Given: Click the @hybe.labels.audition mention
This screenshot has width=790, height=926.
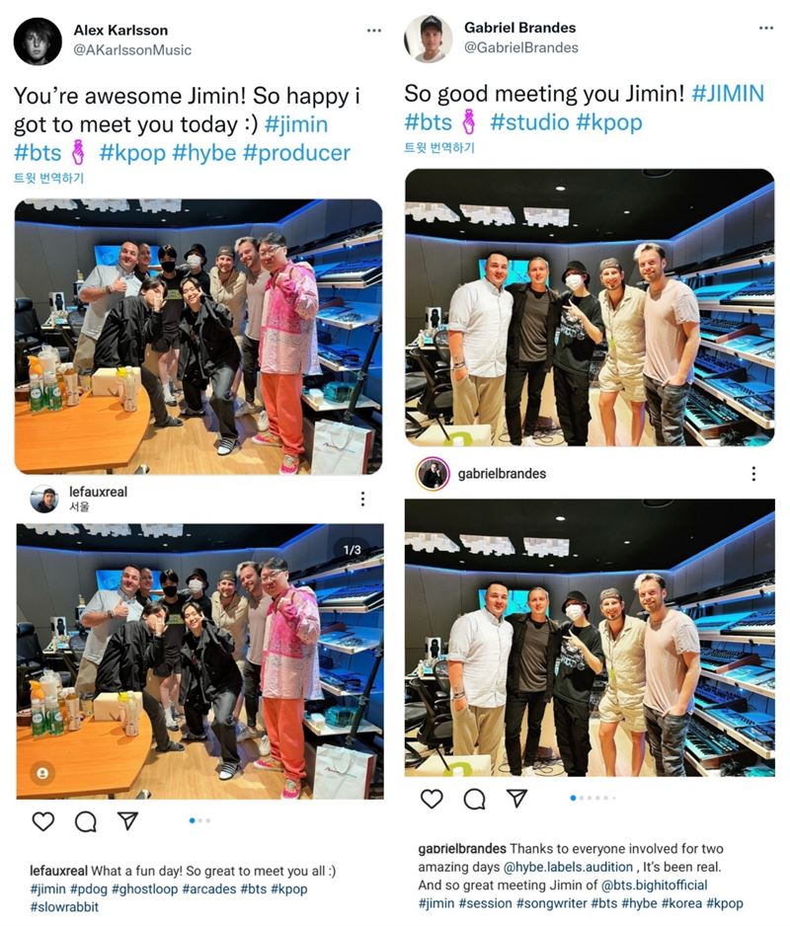Looking at the screenshot, I should click(568, 867).
